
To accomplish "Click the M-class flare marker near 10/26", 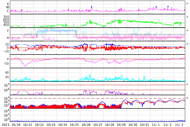I will 91,7.
